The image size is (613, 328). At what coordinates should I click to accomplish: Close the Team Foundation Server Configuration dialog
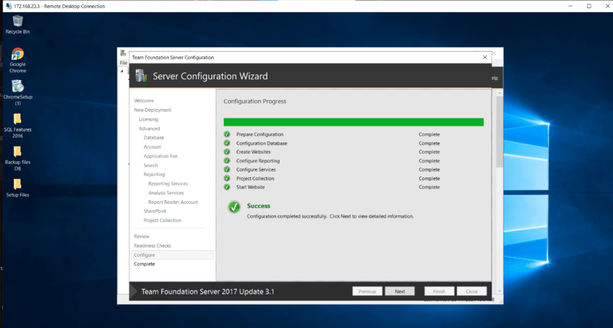pos(485,57)
